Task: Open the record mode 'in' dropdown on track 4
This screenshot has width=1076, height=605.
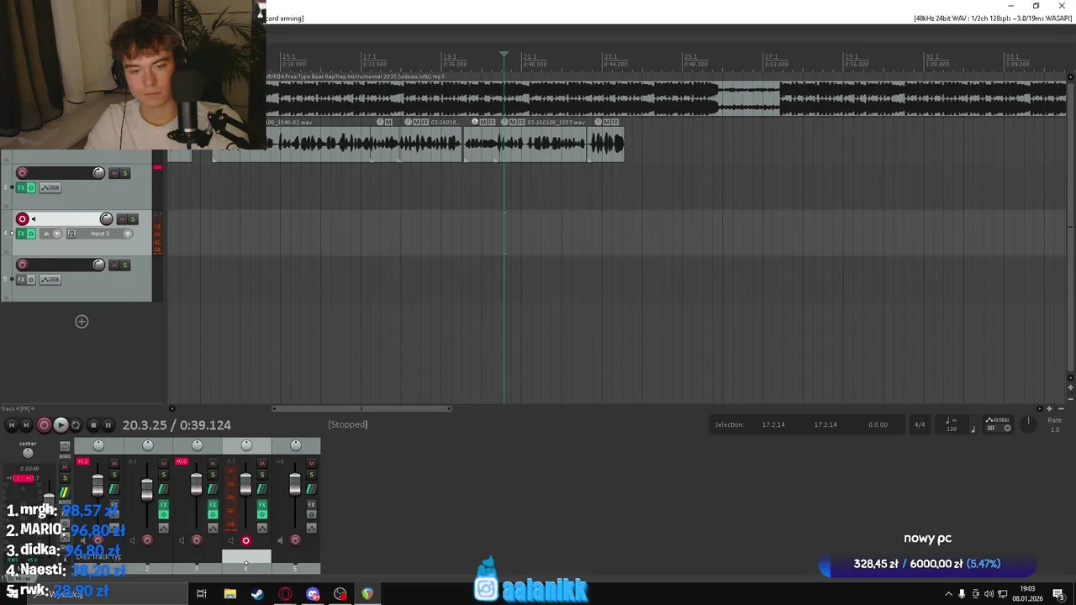Action: coord(50,234)
